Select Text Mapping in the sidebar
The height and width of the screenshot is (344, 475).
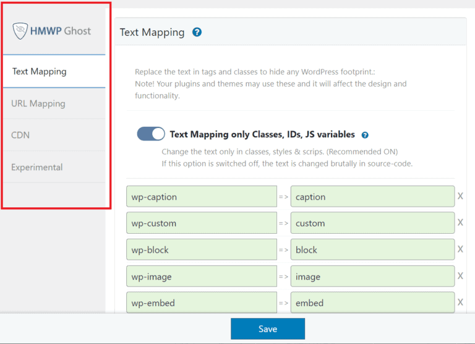click(x=40, y=71)
